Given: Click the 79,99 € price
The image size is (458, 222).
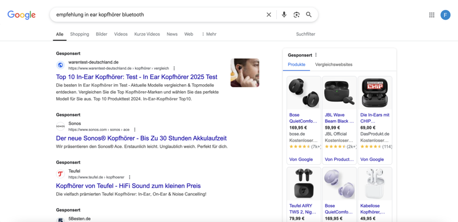Looking at the screenshot, I should click(x=297, y=219).
